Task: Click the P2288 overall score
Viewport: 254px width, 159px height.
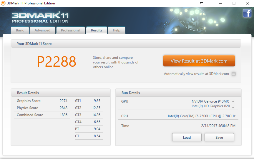Action: [57, 61]
